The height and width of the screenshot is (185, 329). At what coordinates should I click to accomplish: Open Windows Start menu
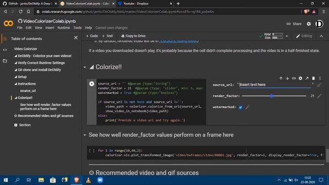pyautogui.click(x=6, y=180)
